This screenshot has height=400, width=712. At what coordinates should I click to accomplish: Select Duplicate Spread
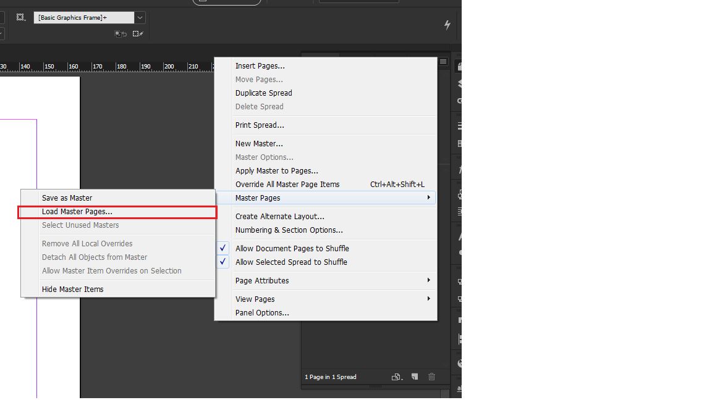click(326, 93)
